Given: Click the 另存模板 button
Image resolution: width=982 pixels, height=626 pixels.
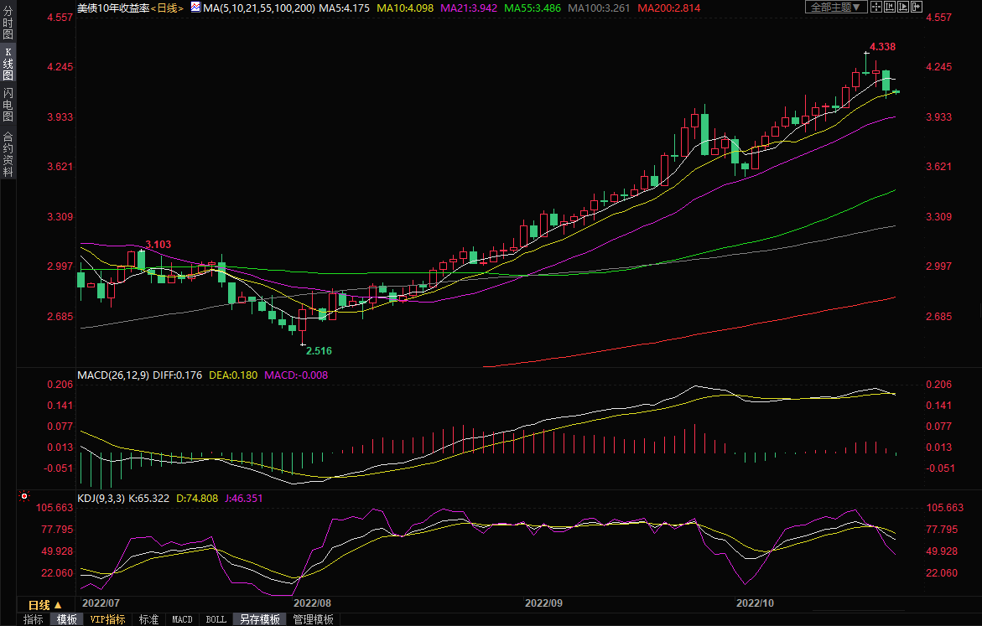Looking at the screenshot, I should click(260, 619).
